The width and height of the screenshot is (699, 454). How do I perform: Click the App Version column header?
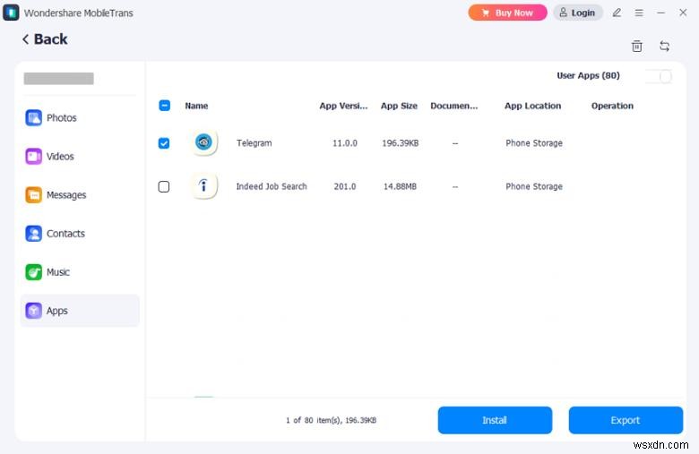[343, 106]
